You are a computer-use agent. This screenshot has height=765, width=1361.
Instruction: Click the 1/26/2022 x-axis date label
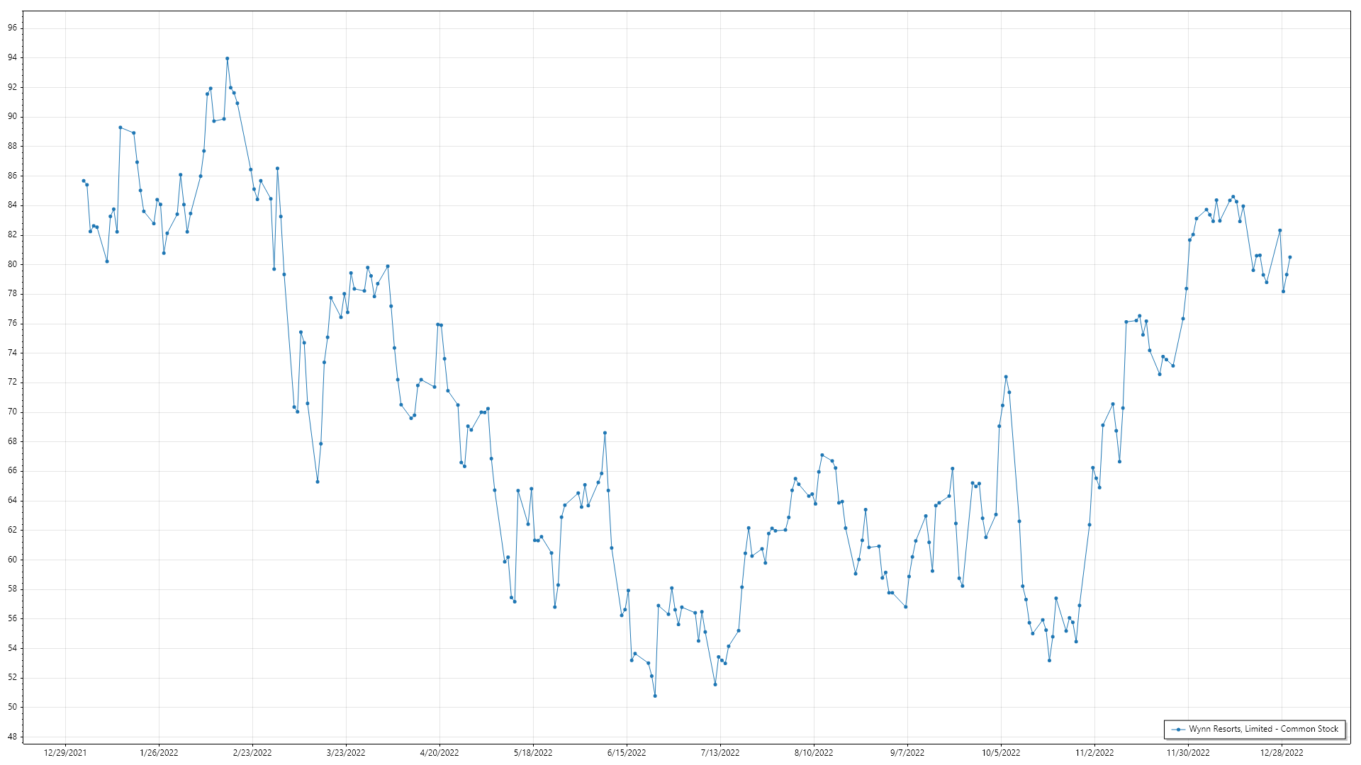click(159, 752)
